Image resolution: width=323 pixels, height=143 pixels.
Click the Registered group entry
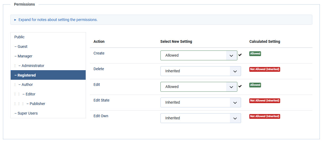(x=27, y=75)
